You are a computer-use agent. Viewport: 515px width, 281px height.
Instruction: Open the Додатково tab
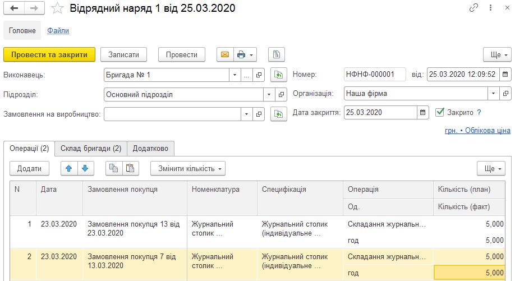click(x=150, y=149)
